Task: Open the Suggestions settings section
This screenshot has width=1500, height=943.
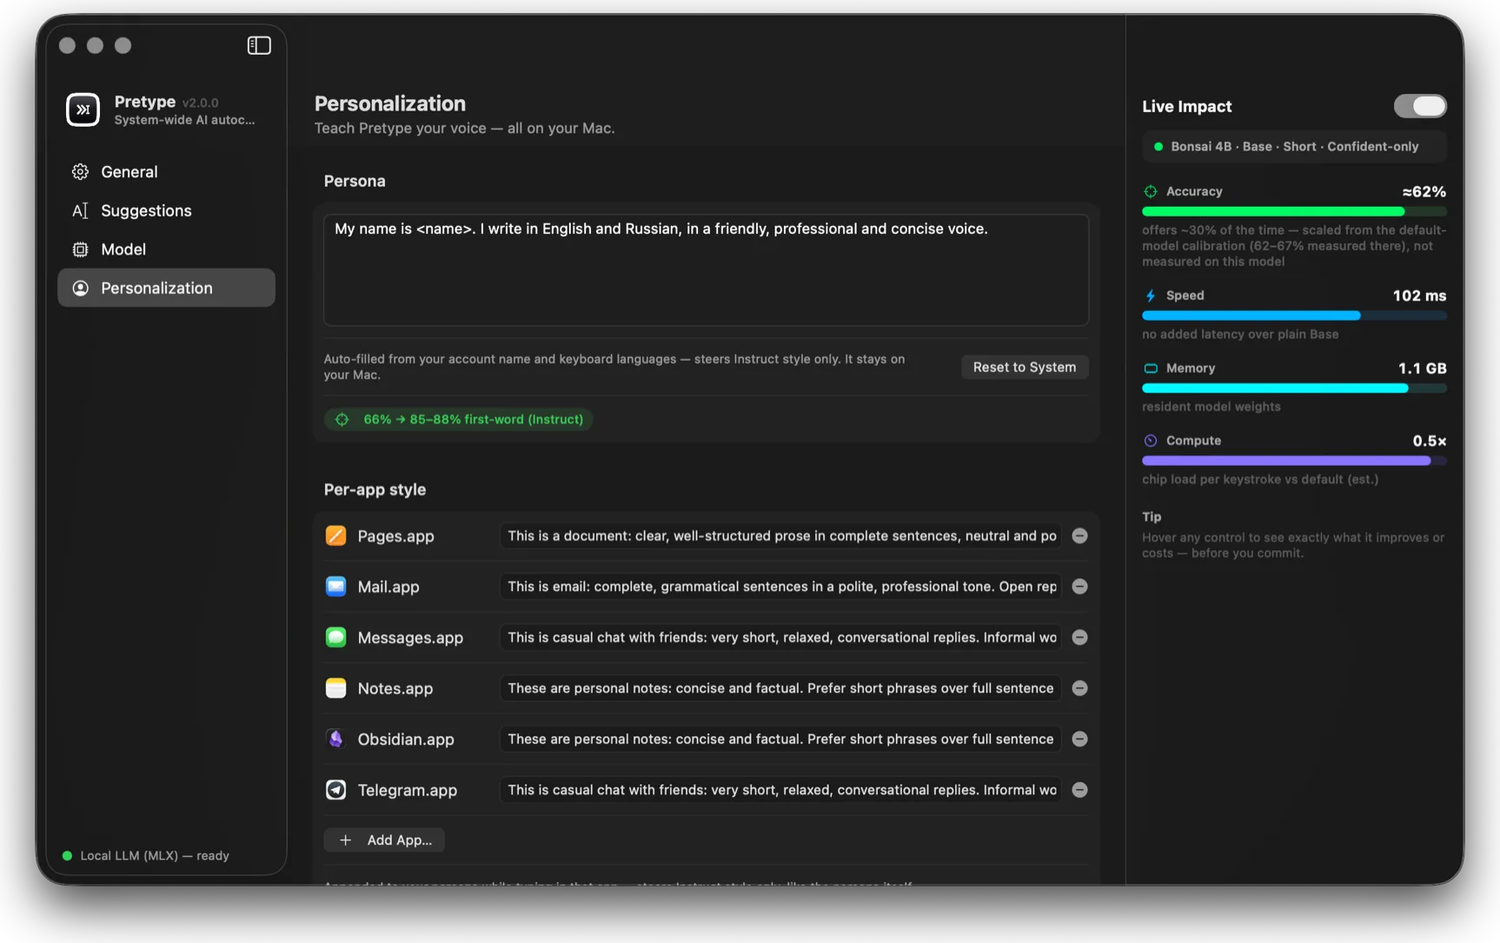Action: (x=166, y=210)
